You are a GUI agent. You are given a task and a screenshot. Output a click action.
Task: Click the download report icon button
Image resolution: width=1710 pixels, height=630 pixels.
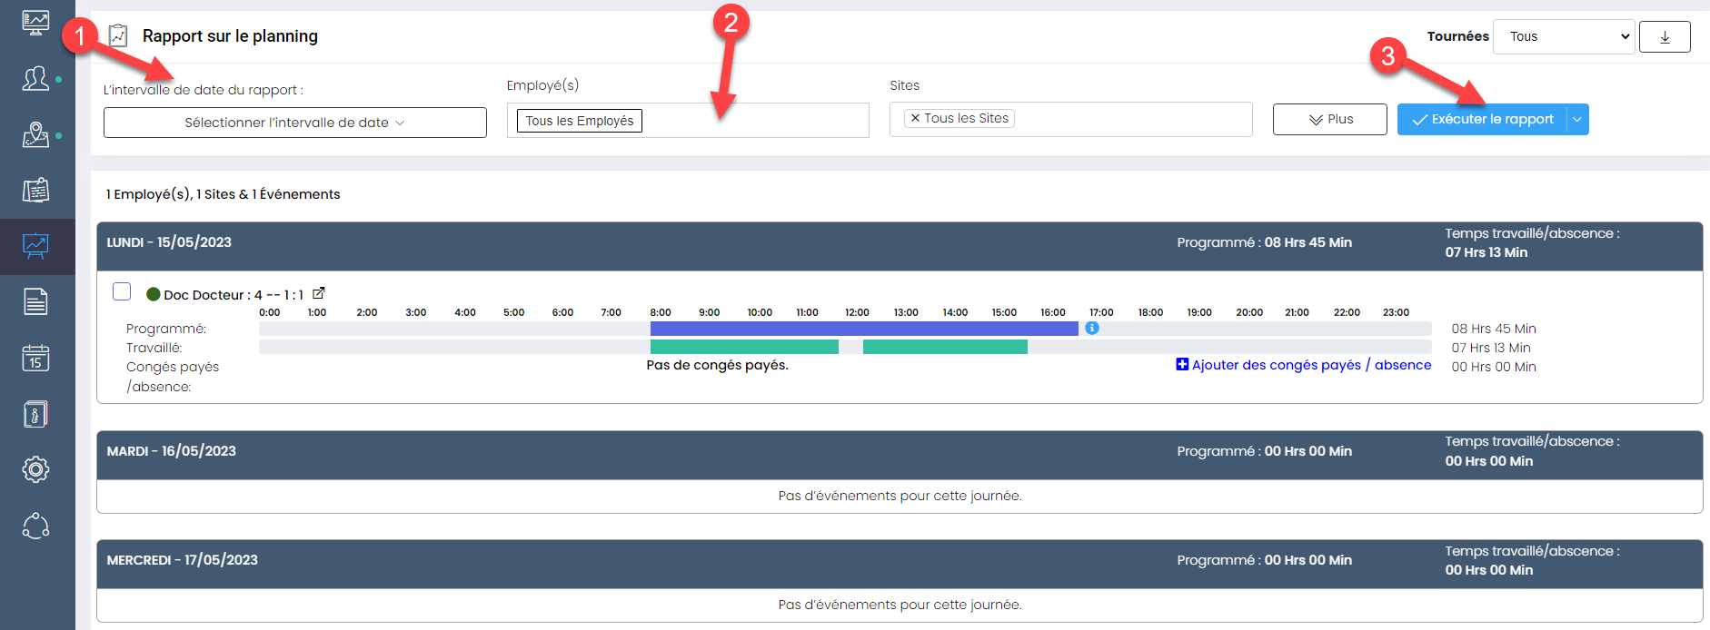point(1665,37)
